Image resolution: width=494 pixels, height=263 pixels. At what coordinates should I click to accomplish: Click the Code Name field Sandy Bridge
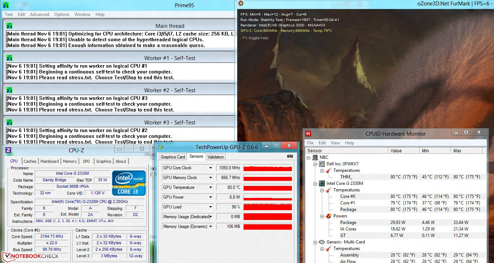(x=55, y=180)
